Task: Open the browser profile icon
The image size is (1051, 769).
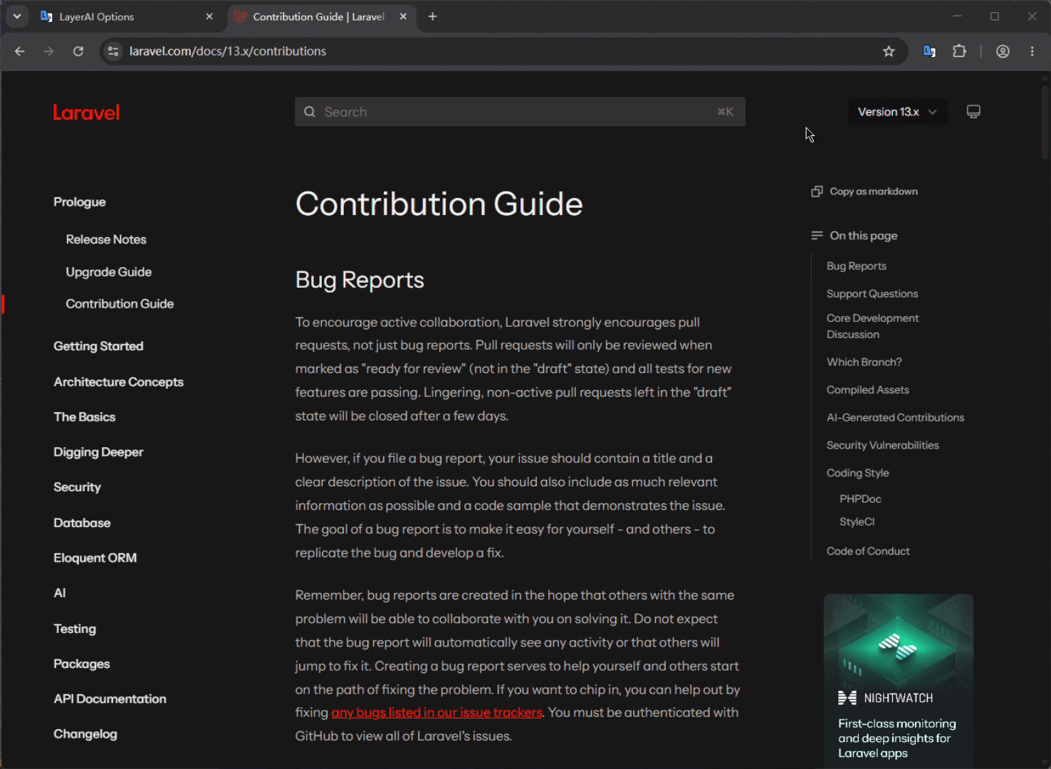Action: 1003,51
